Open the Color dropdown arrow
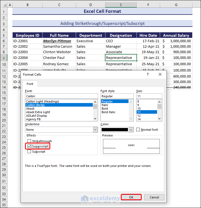 [131, 130]
